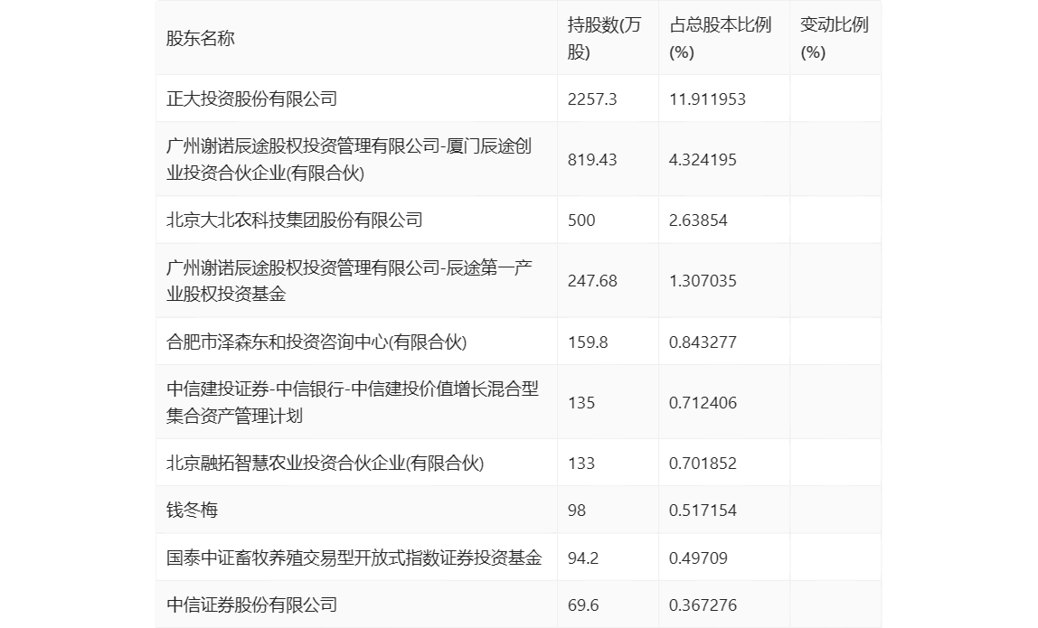Click the percentage 0.517154
This screenshot has height=628, width=1038.
(x=703, y=511)
